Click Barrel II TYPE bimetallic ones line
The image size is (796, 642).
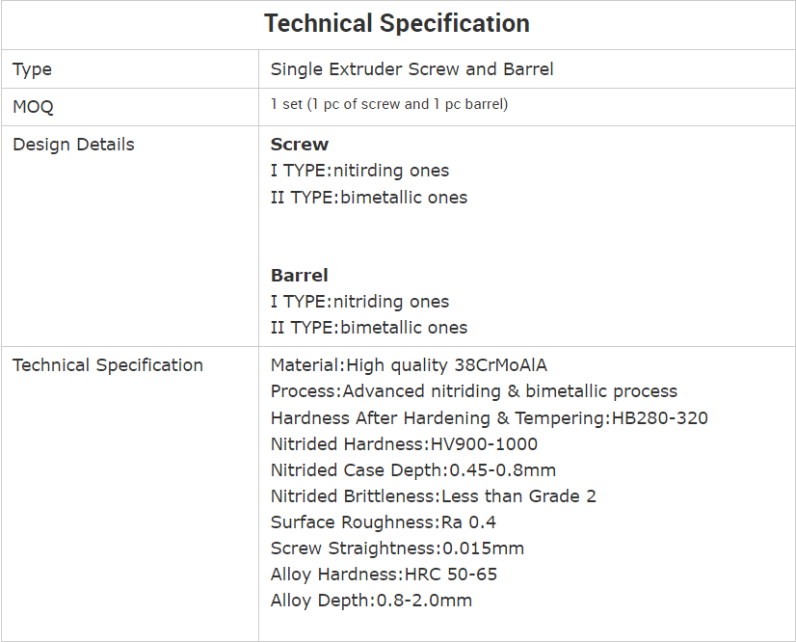tap(369, 328)
